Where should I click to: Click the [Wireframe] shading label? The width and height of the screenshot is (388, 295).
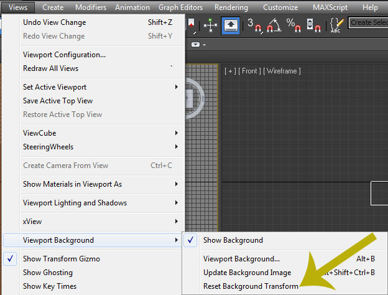pyautogui.click(x=282, y=72)
